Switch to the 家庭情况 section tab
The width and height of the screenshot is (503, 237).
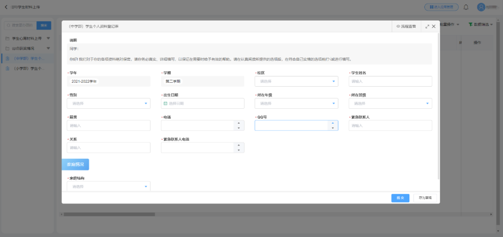tap(75, 164)
